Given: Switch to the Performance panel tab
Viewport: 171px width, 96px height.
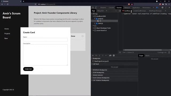Looking at the screenshot, I should [x=146, y=7].
